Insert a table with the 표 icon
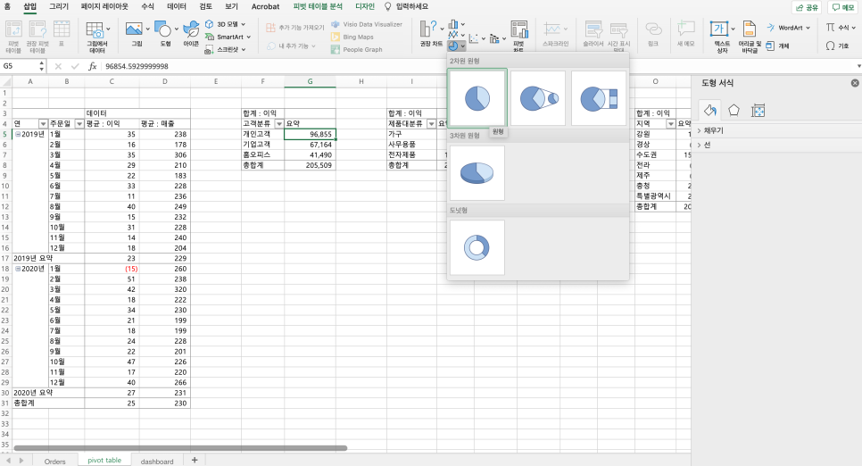 pos(62,33)
